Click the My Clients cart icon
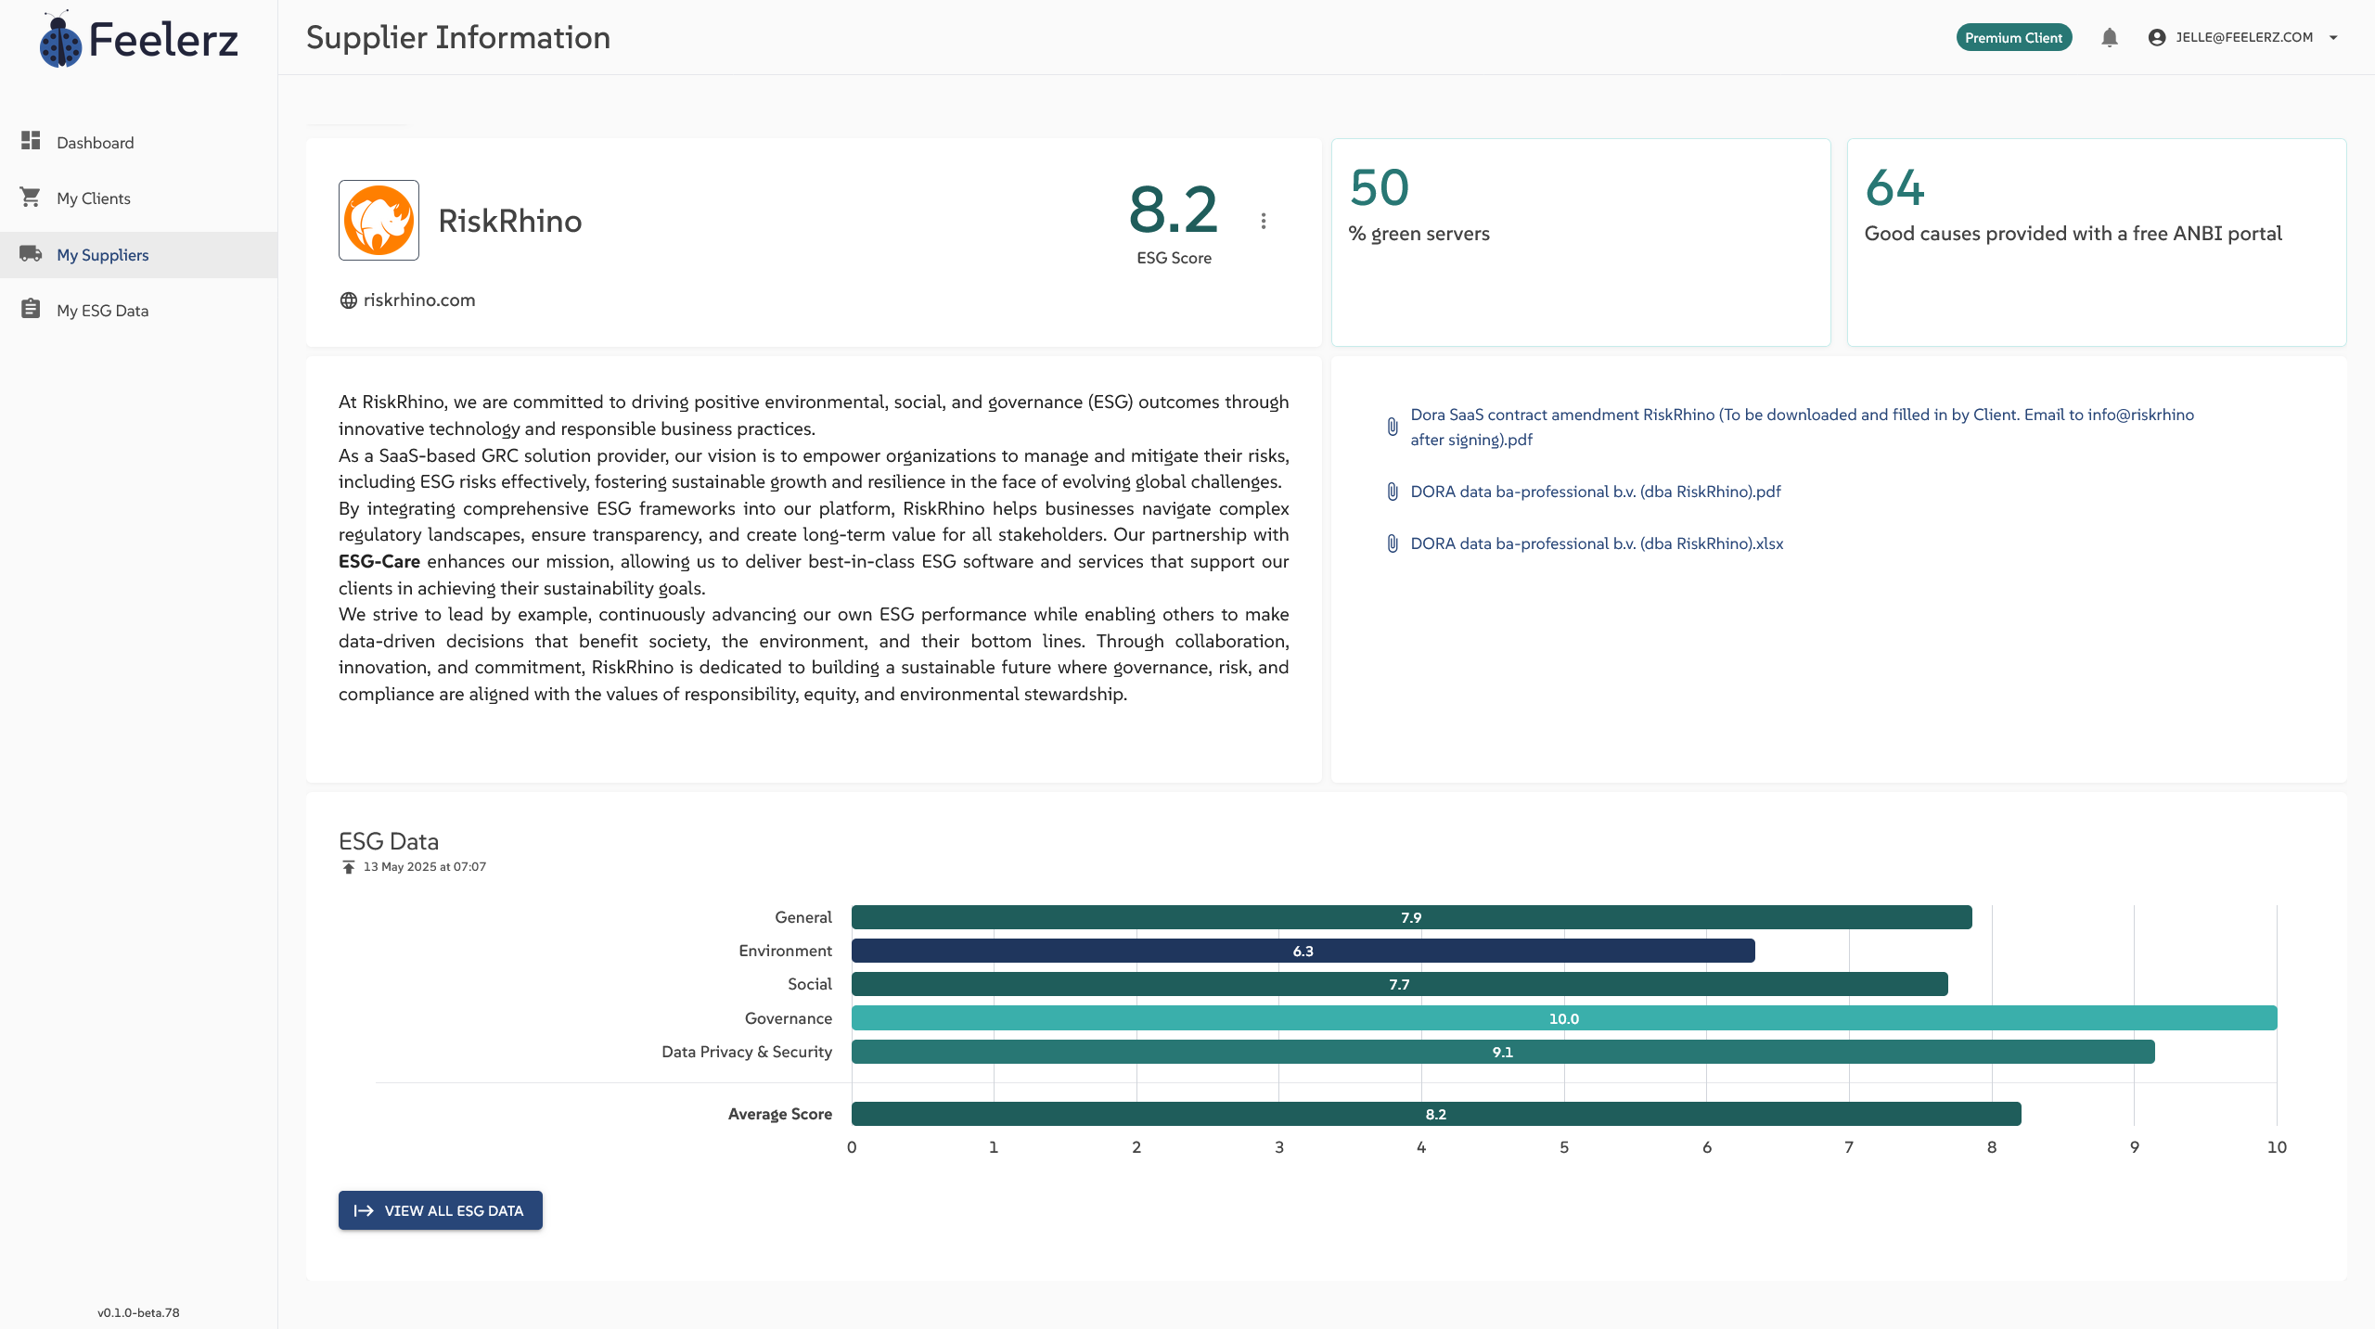The height and width of the screenshot is (1329, 2375). (x=31, y=197)
